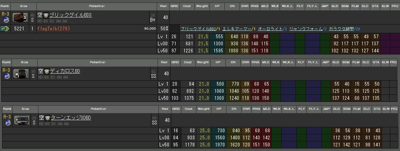Select EN value 930 in ブリックゲイルBD3 Lv30 row

tap(234, 44)
